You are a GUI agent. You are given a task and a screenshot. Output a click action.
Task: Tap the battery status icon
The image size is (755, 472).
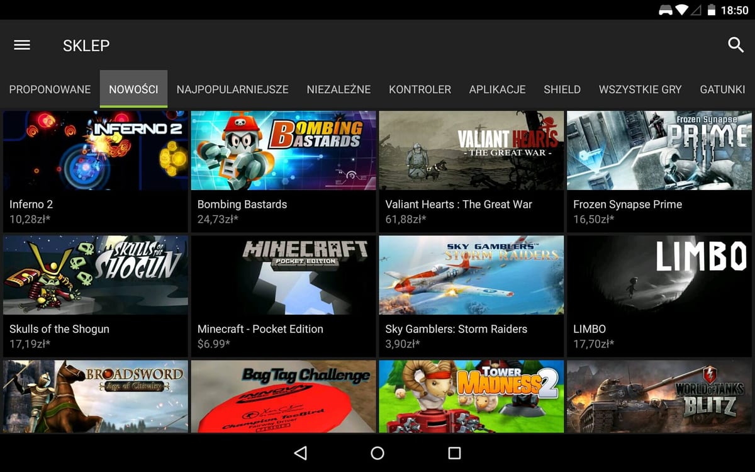712,10
